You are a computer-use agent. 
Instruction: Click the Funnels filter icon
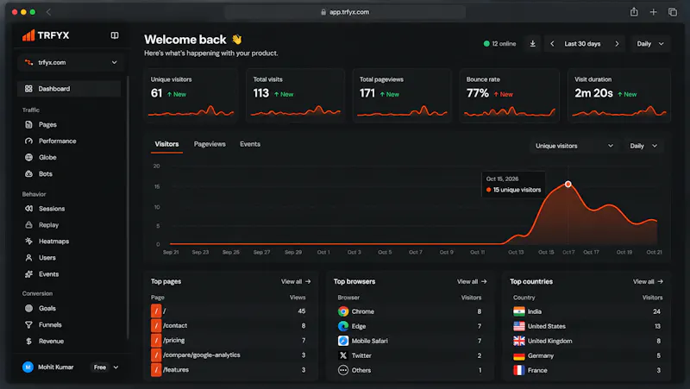point(28,325)
